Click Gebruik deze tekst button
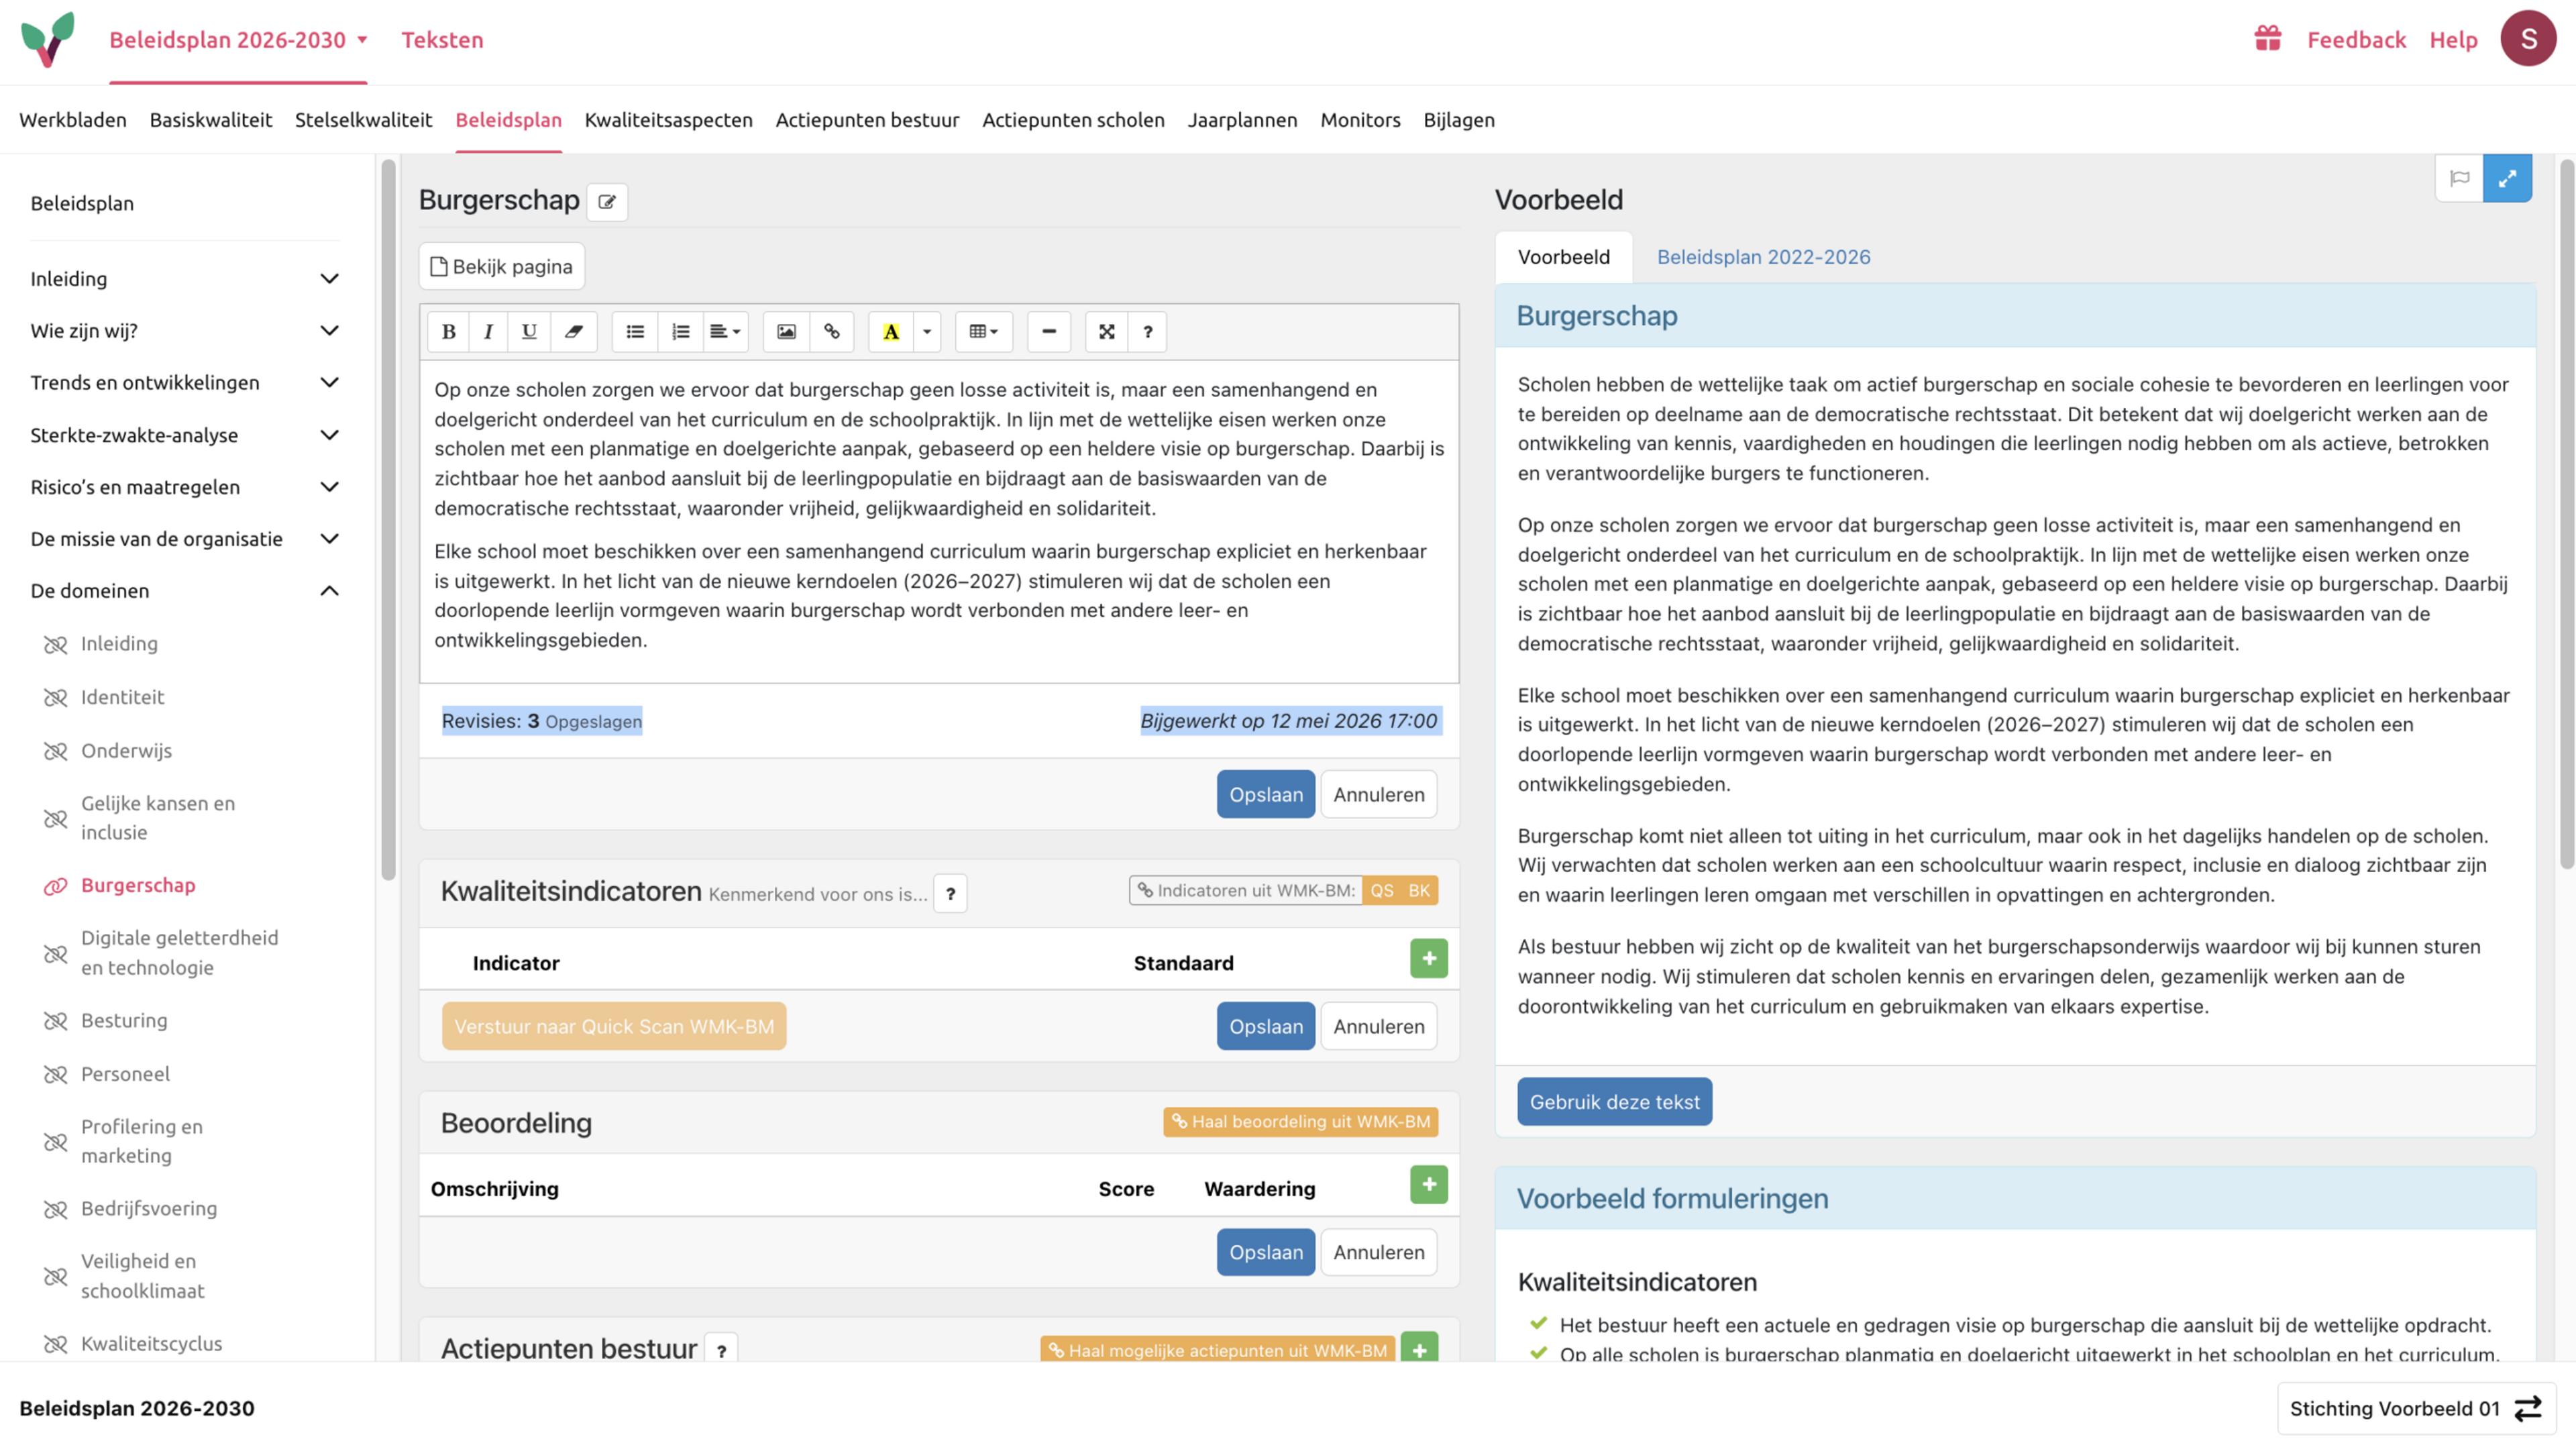 [1614, 1102]
